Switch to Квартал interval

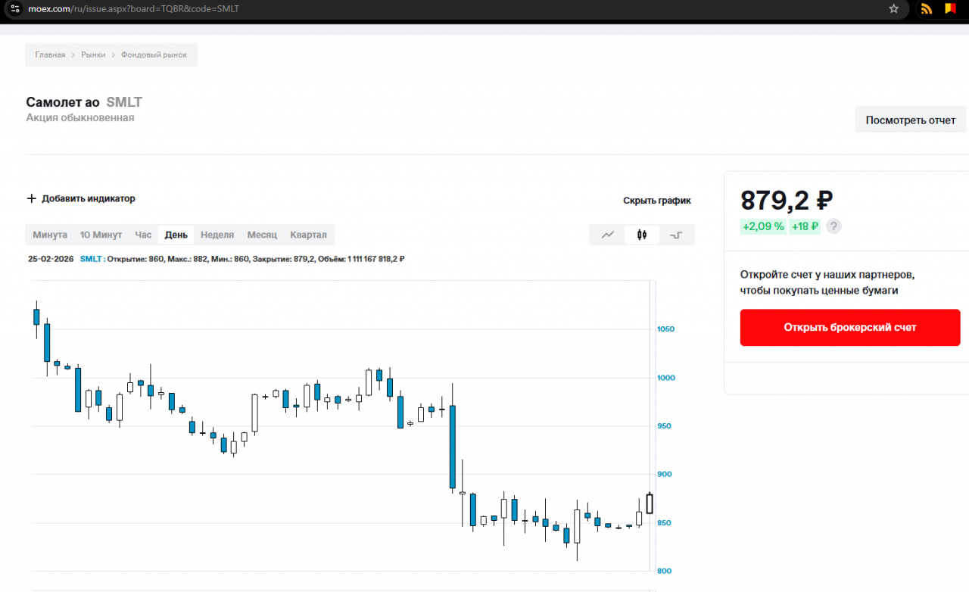308,235
